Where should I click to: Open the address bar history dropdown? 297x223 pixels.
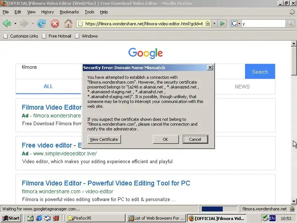[214, 24]
